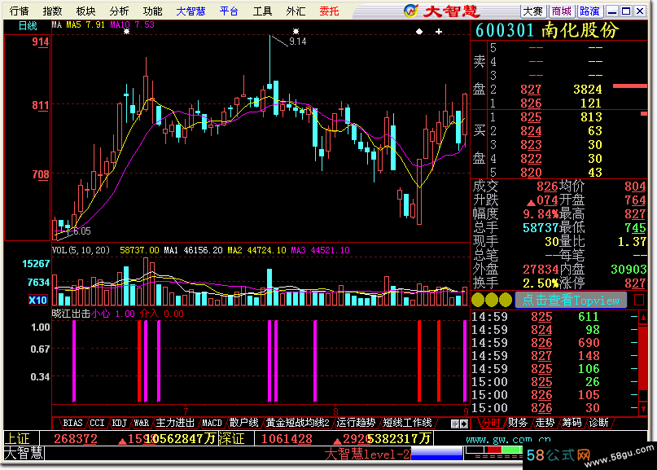Select the CCI indicator tab
The height and width of the screenshot is (470, 657).
coord(97,423)
